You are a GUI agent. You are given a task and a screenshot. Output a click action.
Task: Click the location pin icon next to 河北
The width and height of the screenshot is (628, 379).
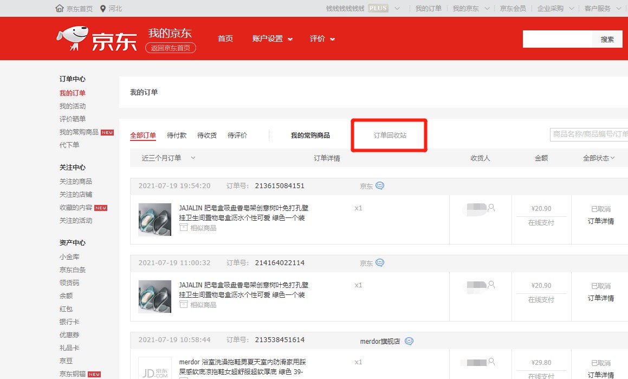pyautogui.click(x=103, y=9)
